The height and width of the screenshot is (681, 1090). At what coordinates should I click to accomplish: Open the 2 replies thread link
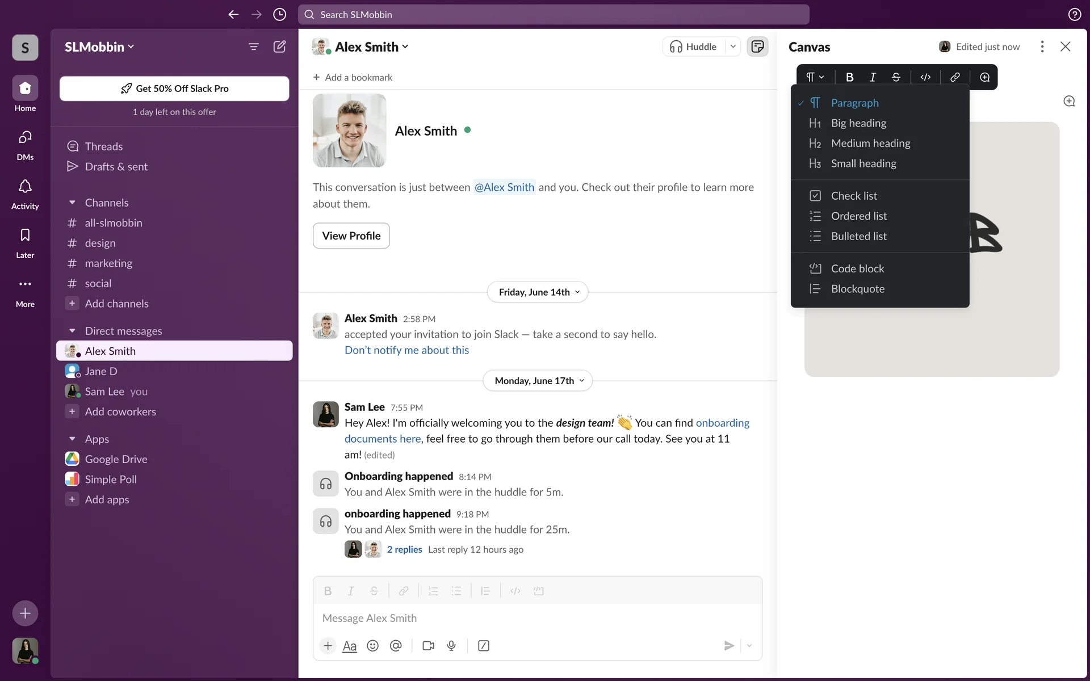404,549
